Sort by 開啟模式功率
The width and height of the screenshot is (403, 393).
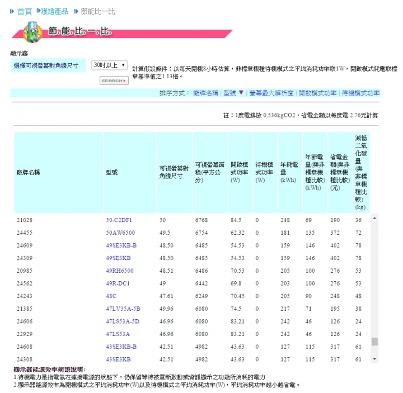click(317, 93)
